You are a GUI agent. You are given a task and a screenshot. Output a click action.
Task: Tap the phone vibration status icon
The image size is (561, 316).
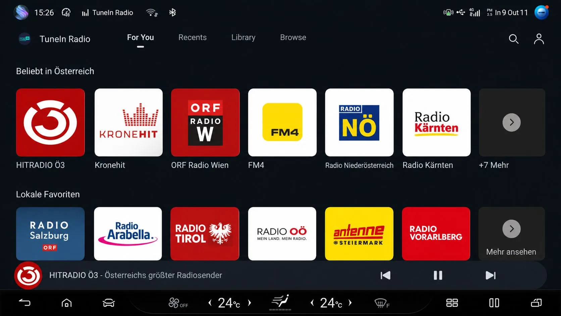coord(448,13)
